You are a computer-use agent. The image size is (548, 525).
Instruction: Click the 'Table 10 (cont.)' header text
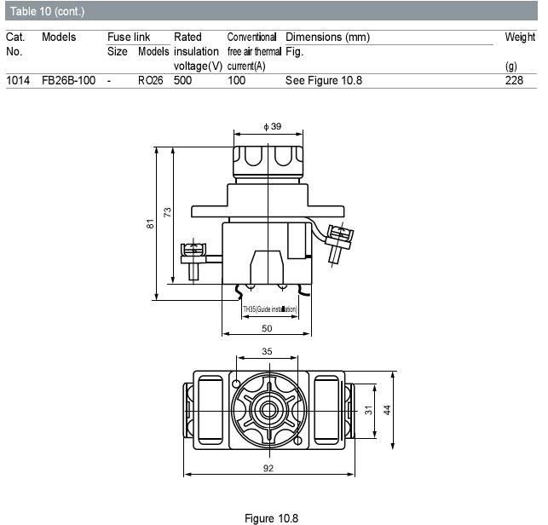[47, 11]
